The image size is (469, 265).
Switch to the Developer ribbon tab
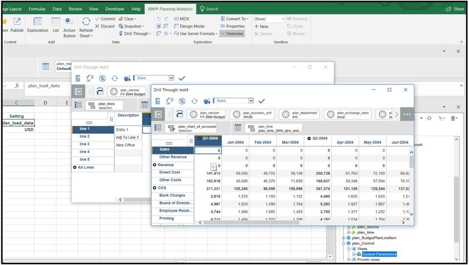pos(115,9)
